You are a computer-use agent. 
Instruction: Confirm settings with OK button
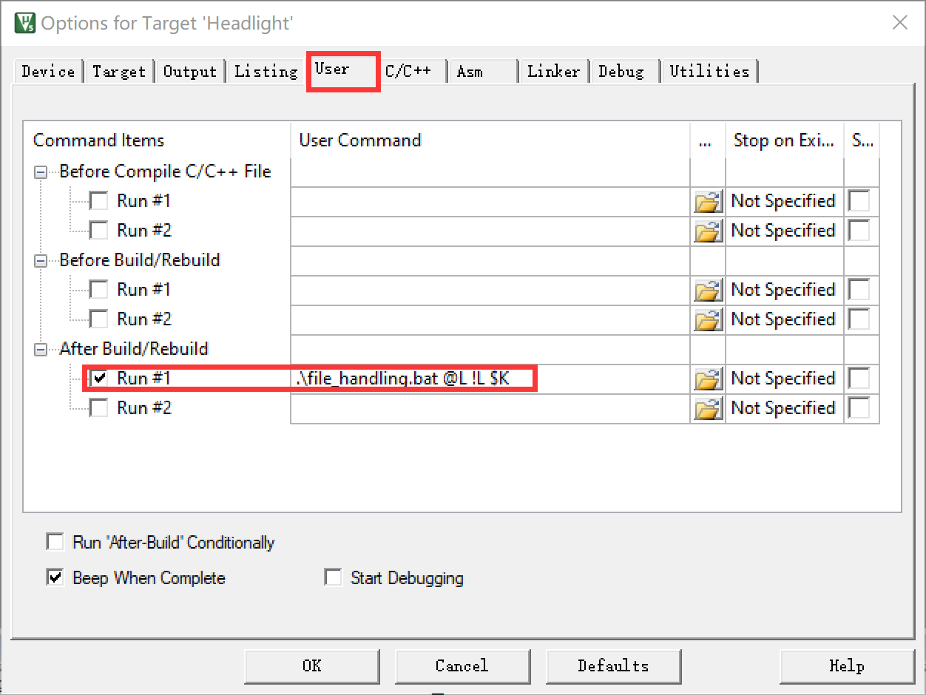click(312, 665)
